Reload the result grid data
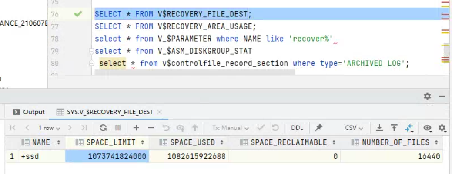The width and height of the screenshot is (452, 174). [103, 128]
